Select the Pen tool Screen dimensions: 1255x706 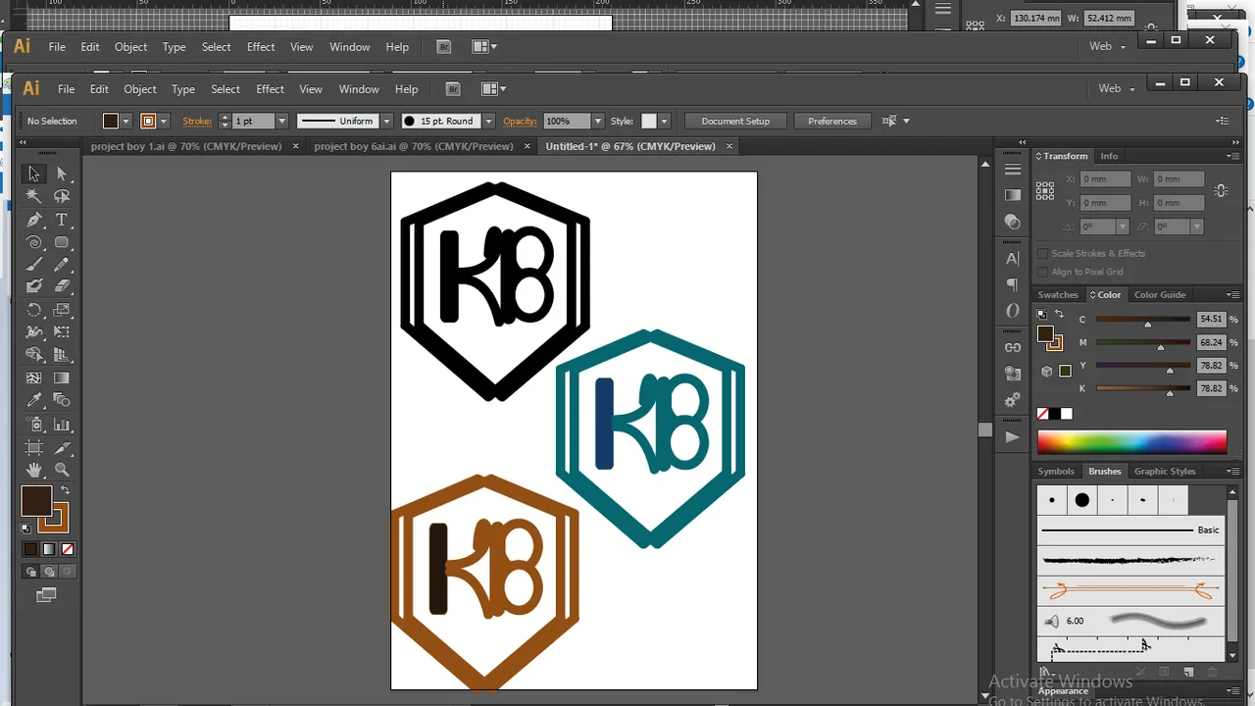(x=34, y=220)
